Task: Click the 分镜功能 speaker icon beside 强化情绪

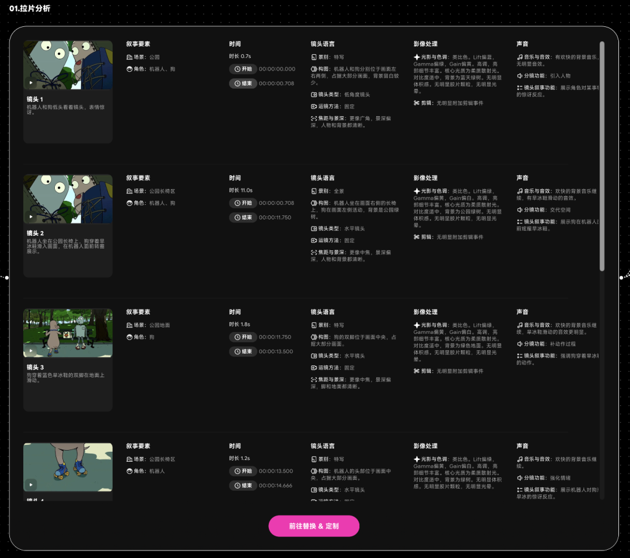Action: (520, 478)
